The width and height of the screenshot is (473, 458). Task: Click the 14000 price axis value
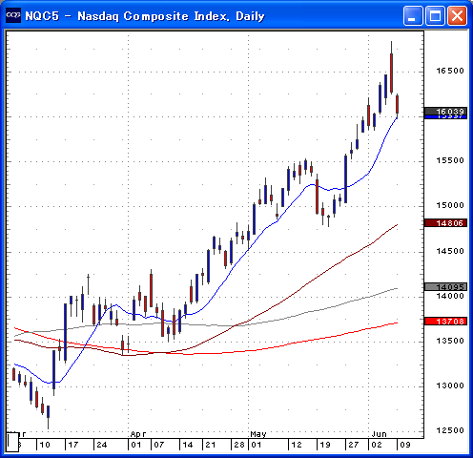pos(450,296)
